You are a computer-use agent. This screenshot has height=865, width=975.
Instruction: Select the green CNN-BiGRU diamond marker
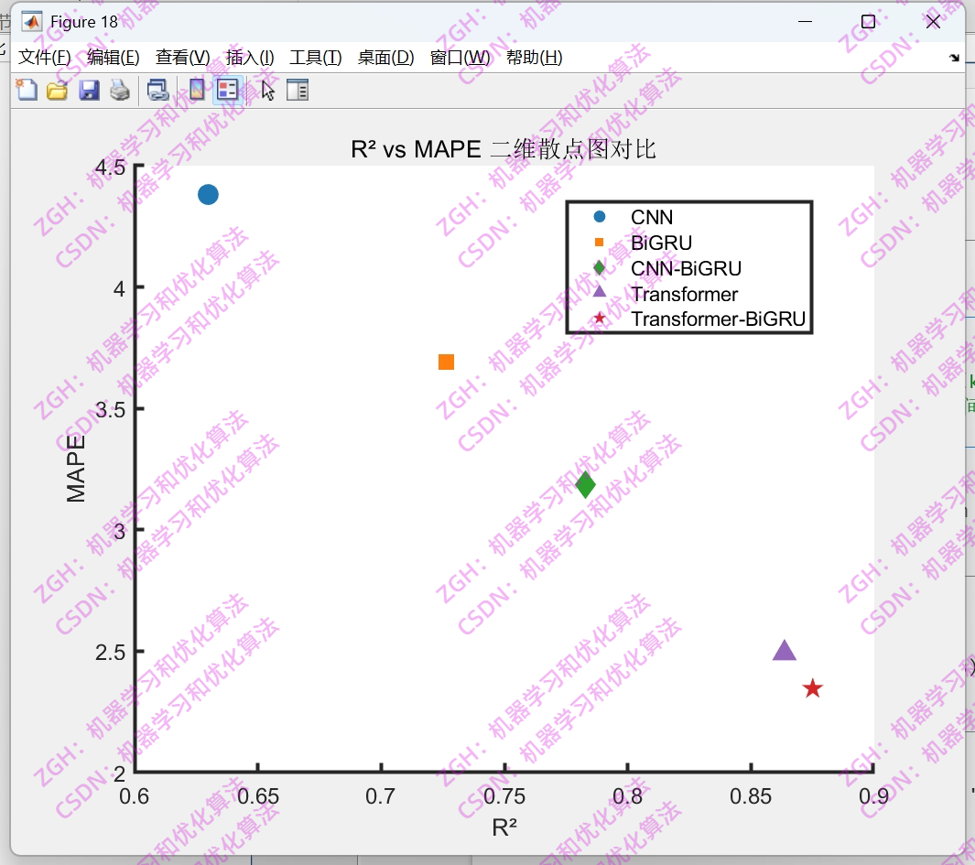pyautogui.click(x=587, y=484)
